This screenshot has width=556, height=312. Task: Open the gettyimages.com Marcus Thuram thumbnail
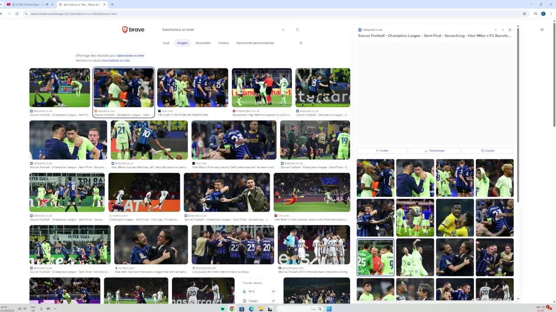click(x=314, y=245)
